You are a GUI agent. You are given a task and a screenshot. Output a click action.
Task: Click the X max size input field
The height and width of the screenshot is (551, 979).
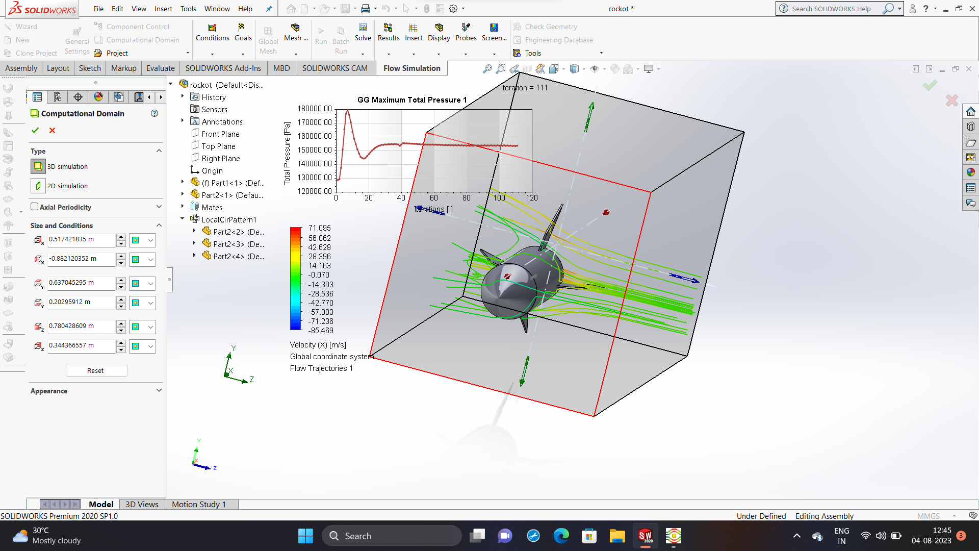(81, 239)
